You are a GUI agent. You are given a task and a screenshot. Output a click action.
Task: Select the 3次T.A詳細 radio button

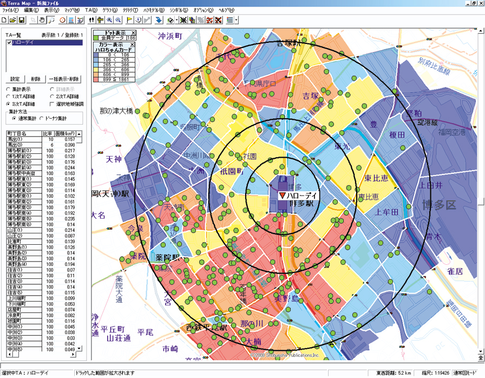click(8, 104)
